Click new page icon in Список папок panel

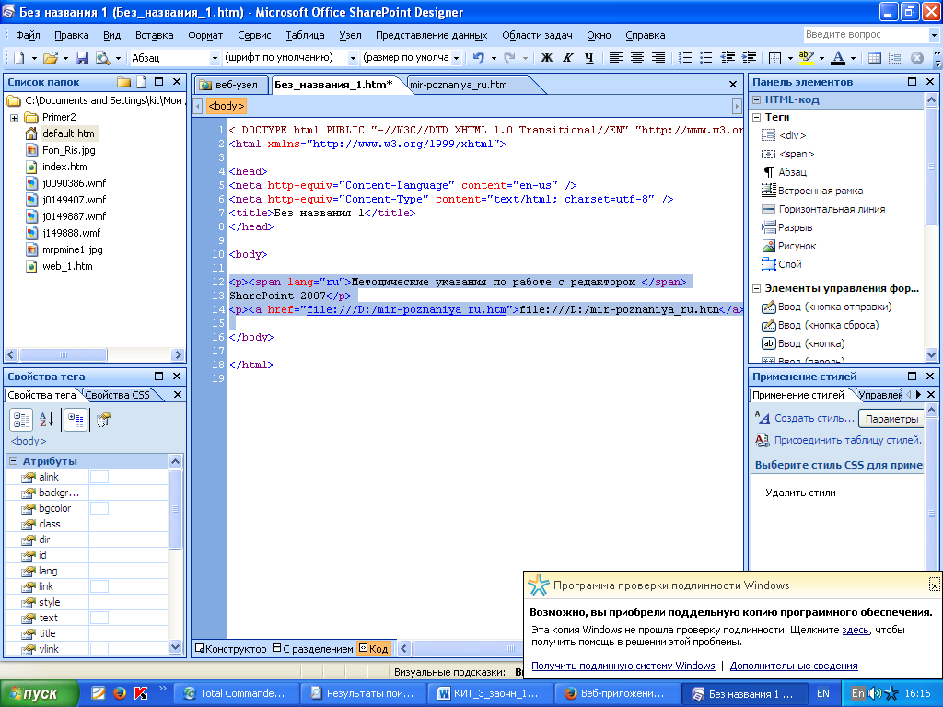pos(141,82)
